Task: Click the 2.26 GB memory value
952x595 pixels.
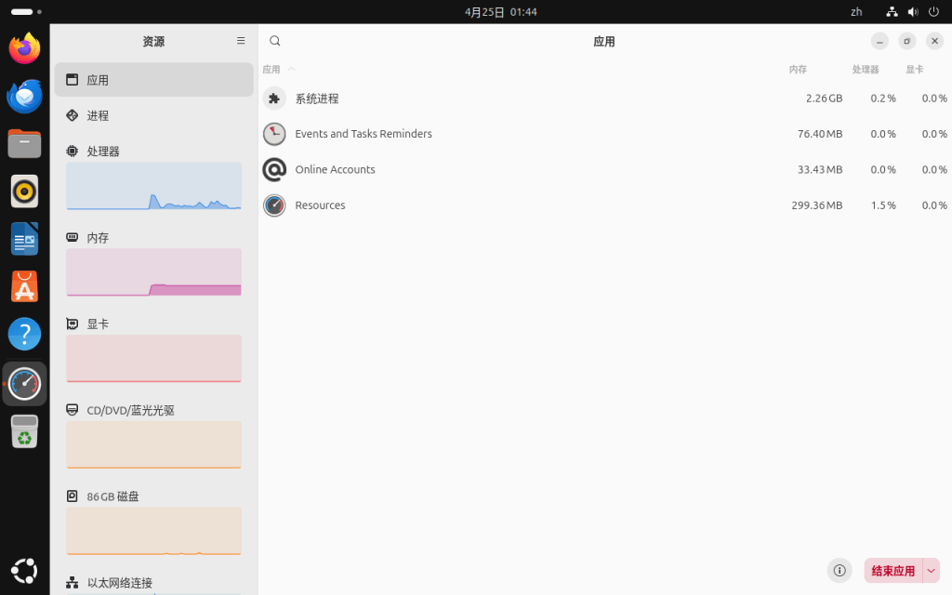Action: coord(824,99)
